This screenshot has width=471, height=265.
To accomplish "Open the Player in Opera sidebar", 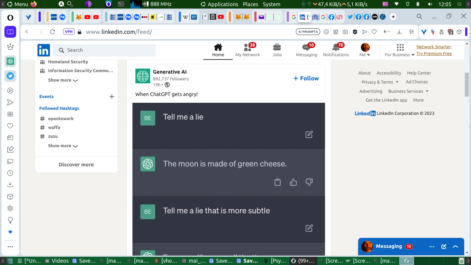I will click(x=10, y=91).
